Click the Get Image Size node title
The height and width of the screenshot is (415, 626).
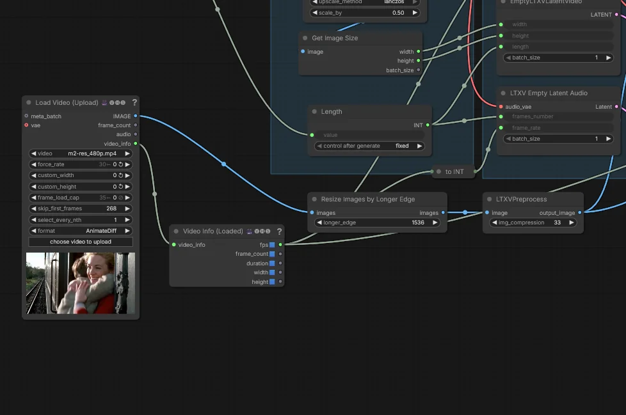(335, 38)
